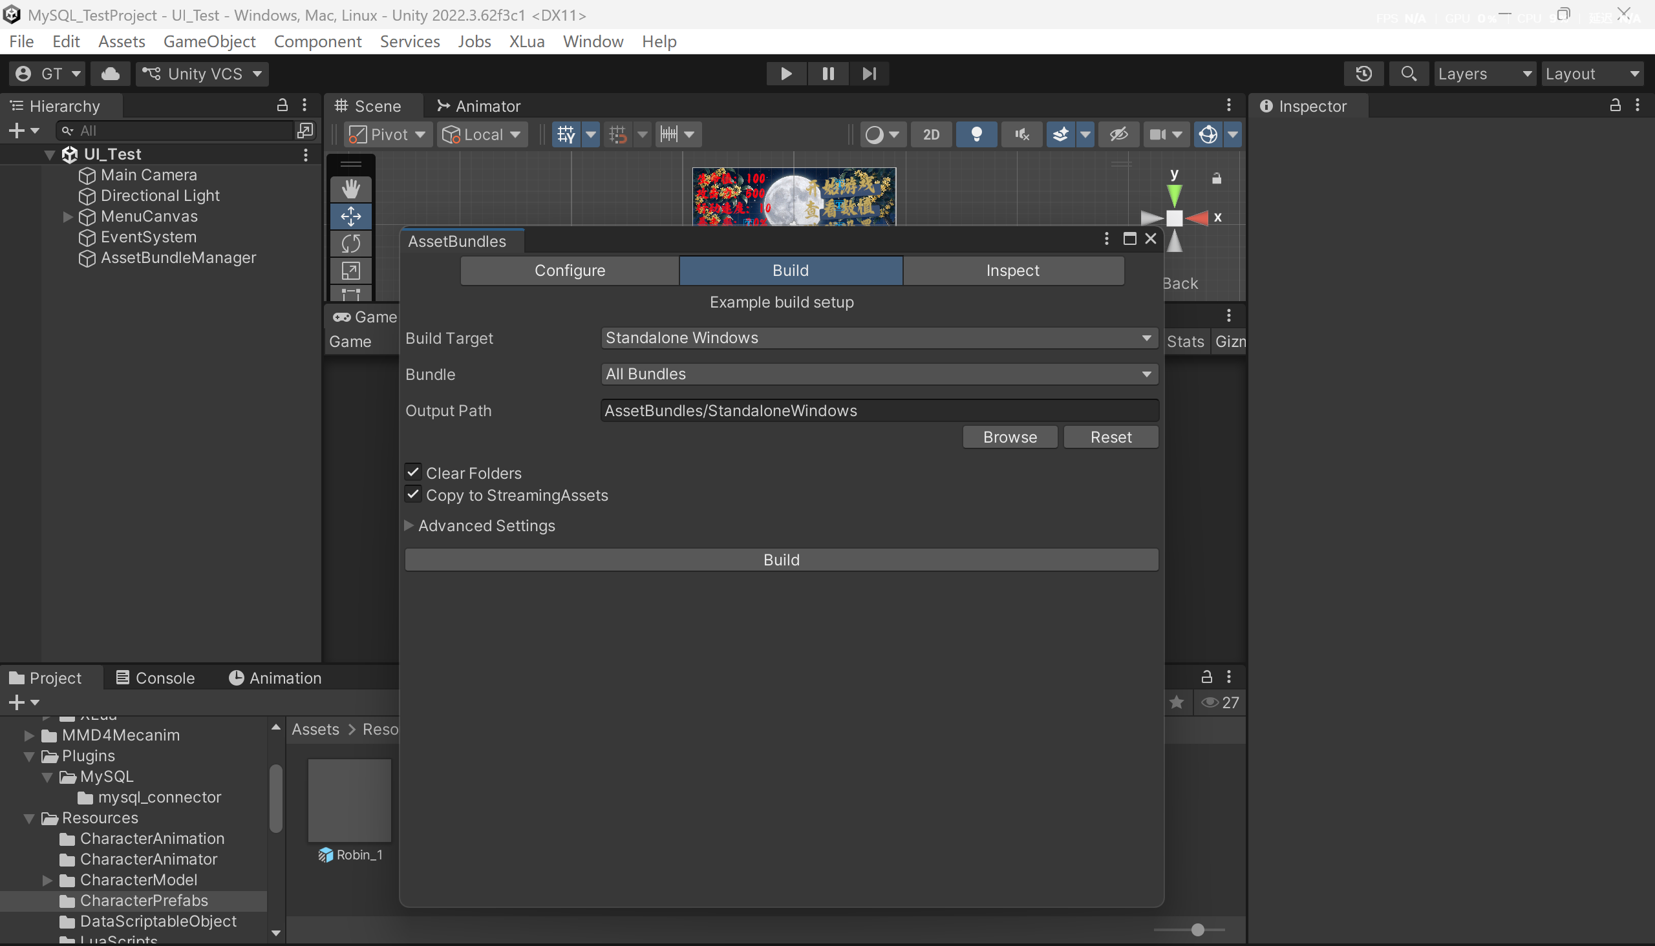Open Unity VCS button
The height and width of the screenshot is (946, 1655).
coord(202,74)
